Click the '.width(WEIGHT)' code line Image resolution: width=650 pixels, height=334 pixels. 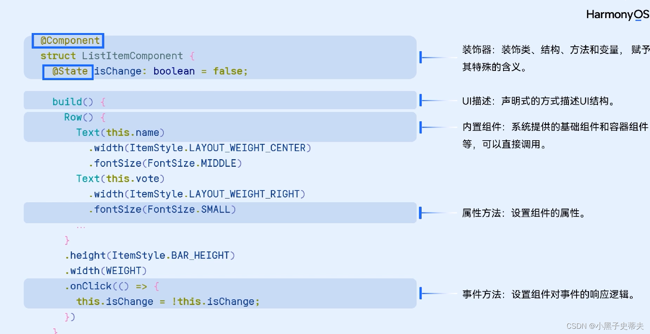(x=106, y=271)
